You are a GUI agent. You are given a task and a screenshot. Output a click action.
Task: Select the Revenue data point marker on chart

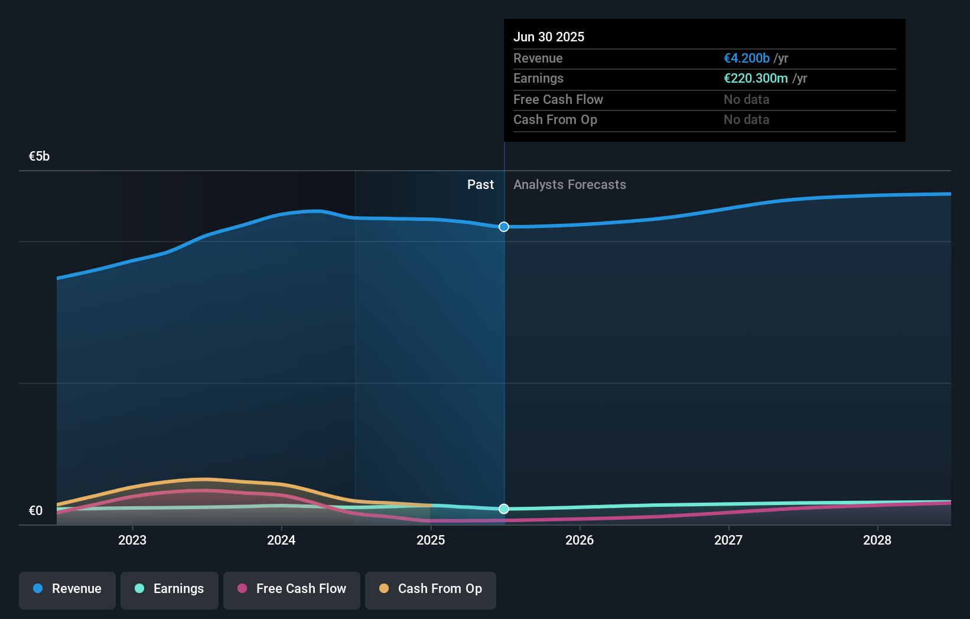click(503, 226)
